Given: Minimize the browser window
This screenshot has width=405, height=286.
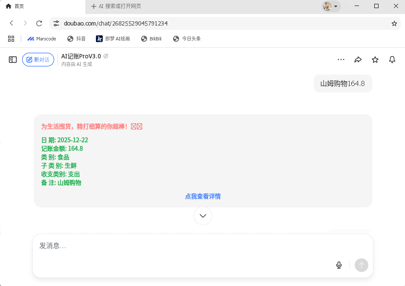Looking at the screenshot, I should click(357, 6).
